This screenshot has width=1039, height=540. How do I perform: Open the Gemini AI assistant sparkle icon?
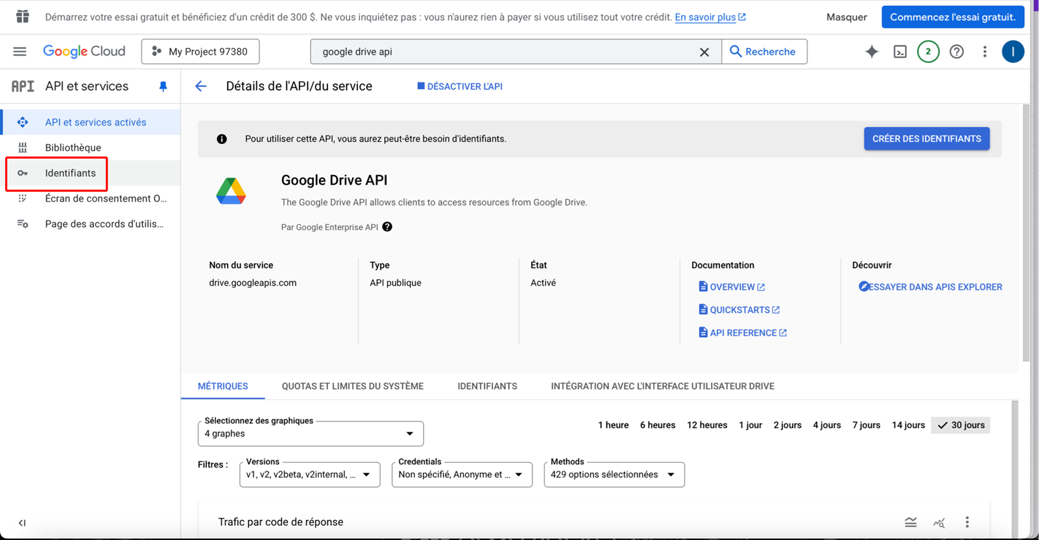(x=872, y=52)
